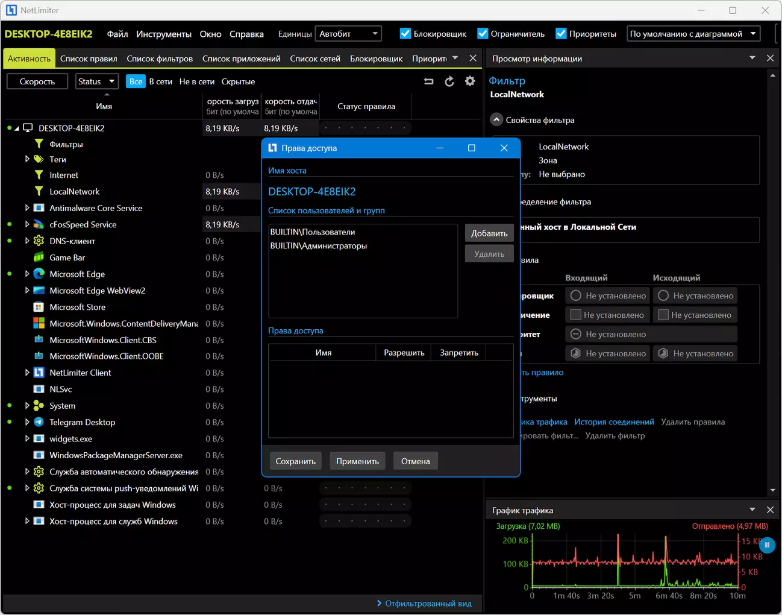The width and height of the screenshot is (782, 615).
Task: Click the priority Не установлено control
Action: 651,334
